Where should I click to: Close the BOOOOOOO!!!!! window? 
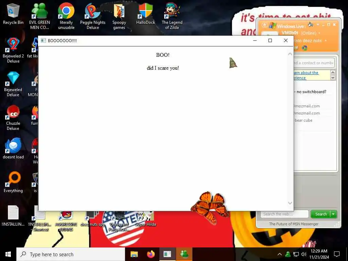285,40
